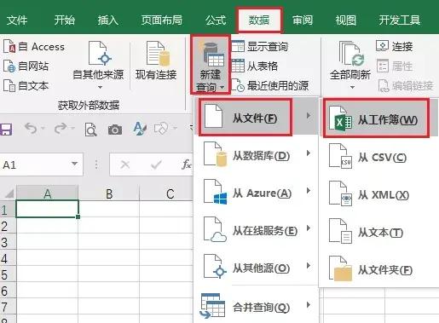This screenshot has width=439, height=323.
Task: Click 编辑链接 button
Action: point(406,85)
